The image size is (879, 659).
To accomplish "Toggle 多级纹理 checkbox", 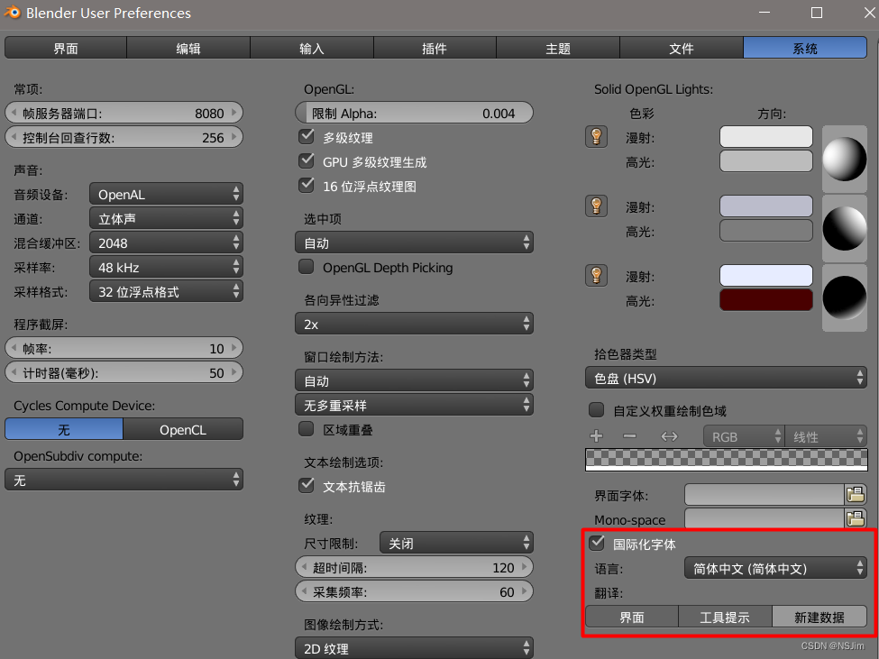I will 307,136.
